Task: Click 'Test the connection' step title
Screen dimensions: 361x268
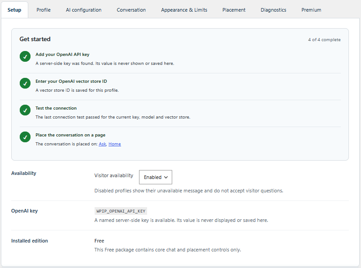Action: 56,108
